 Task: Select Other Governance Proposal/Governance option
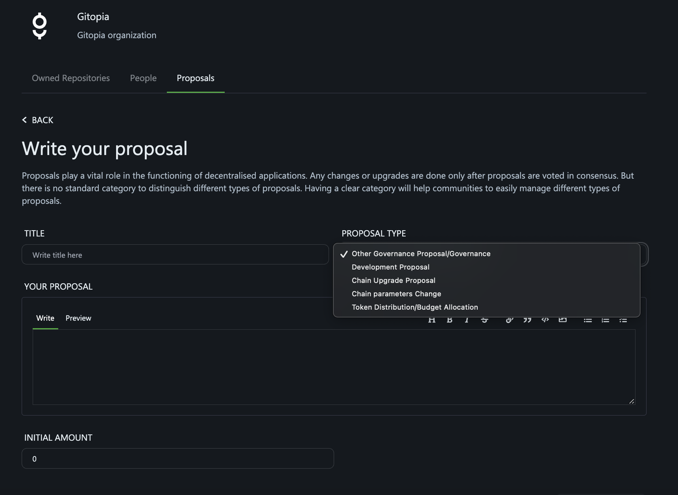coord(487,254)
